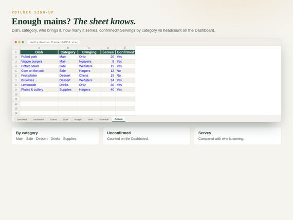Select column B header

tap(68, 48)
